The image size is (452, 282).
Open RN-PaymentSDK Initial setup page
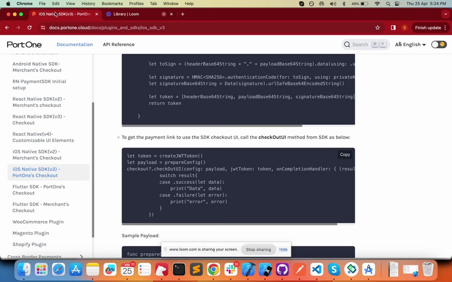pos(39,85)
